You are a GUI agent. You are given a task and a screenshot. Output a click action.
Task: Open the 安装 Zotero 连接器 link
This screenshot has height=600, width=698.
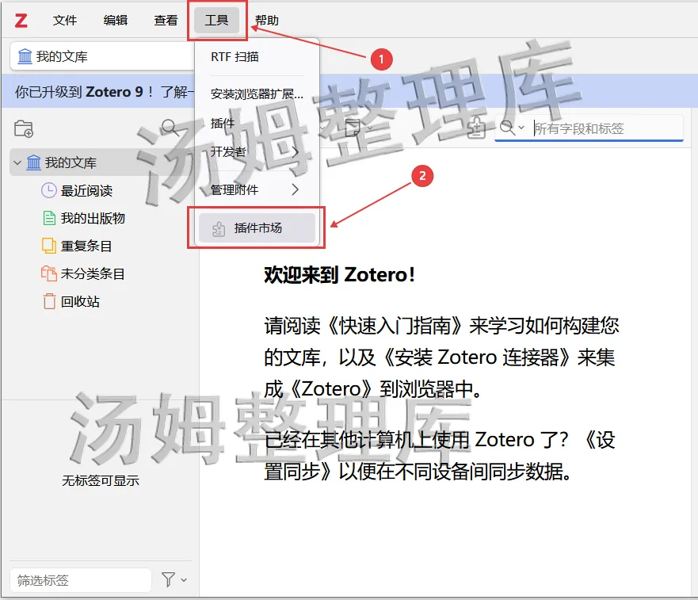[x=475, y=357]
